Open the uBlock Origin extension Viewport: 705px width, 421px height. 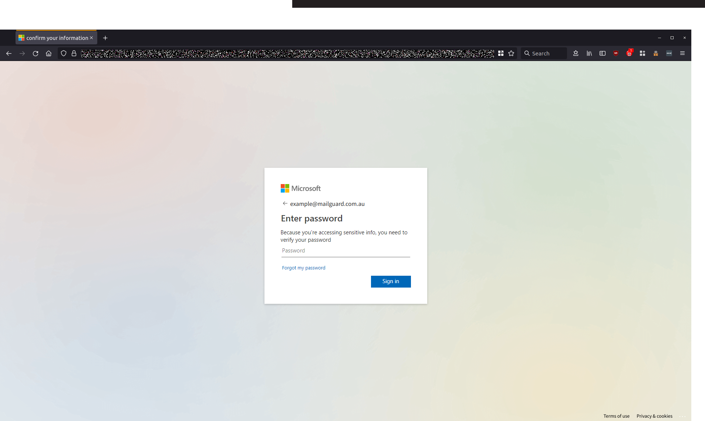tap(616, 53)
